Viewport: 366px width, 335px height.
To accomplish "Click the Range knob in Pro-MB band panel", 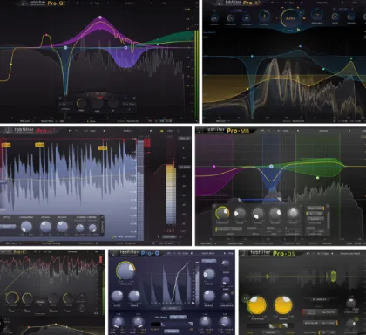I will pos(240,214).
